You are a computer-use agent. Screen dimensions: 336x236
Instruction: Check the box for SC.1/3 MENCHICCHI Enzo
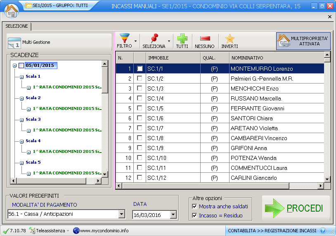[x=140, y=88]
